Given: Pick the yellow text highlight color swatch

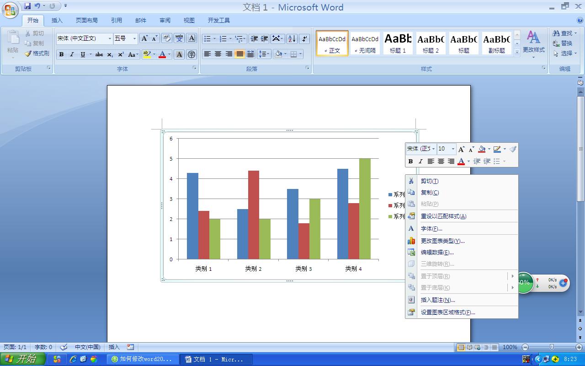Looking at the screenshot, I should [x=146, y=54].
